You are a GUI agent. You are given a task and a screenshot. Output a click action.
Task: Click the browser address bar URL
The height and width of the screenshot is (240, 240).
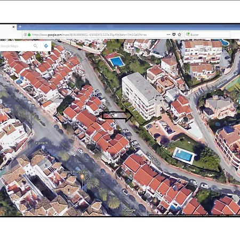pyautogui.click(x=90, y=35)
